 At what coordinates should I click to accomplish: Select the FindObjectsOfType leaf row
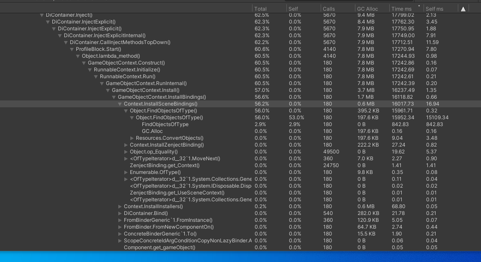pos(240,124)
